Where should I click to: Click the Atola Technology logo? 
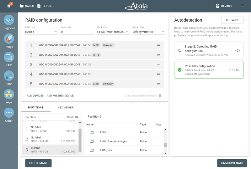pyautogui.click(x=136, y=6)
